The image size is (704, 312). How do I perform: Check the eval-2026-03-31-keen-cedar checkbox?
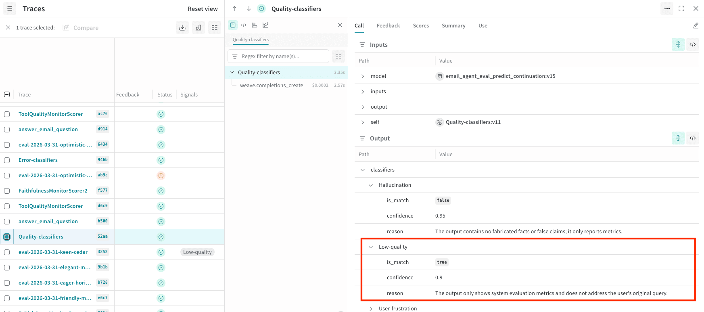[x=7, y=252]
